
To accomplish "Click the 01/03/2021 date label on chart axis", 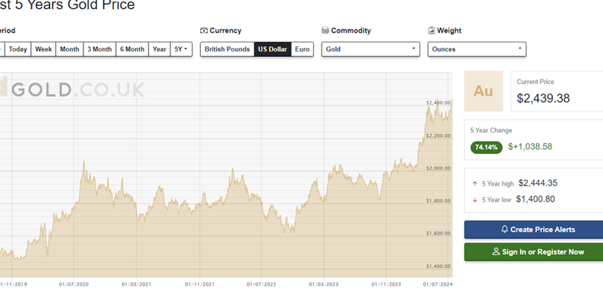I will pos(137,284).
